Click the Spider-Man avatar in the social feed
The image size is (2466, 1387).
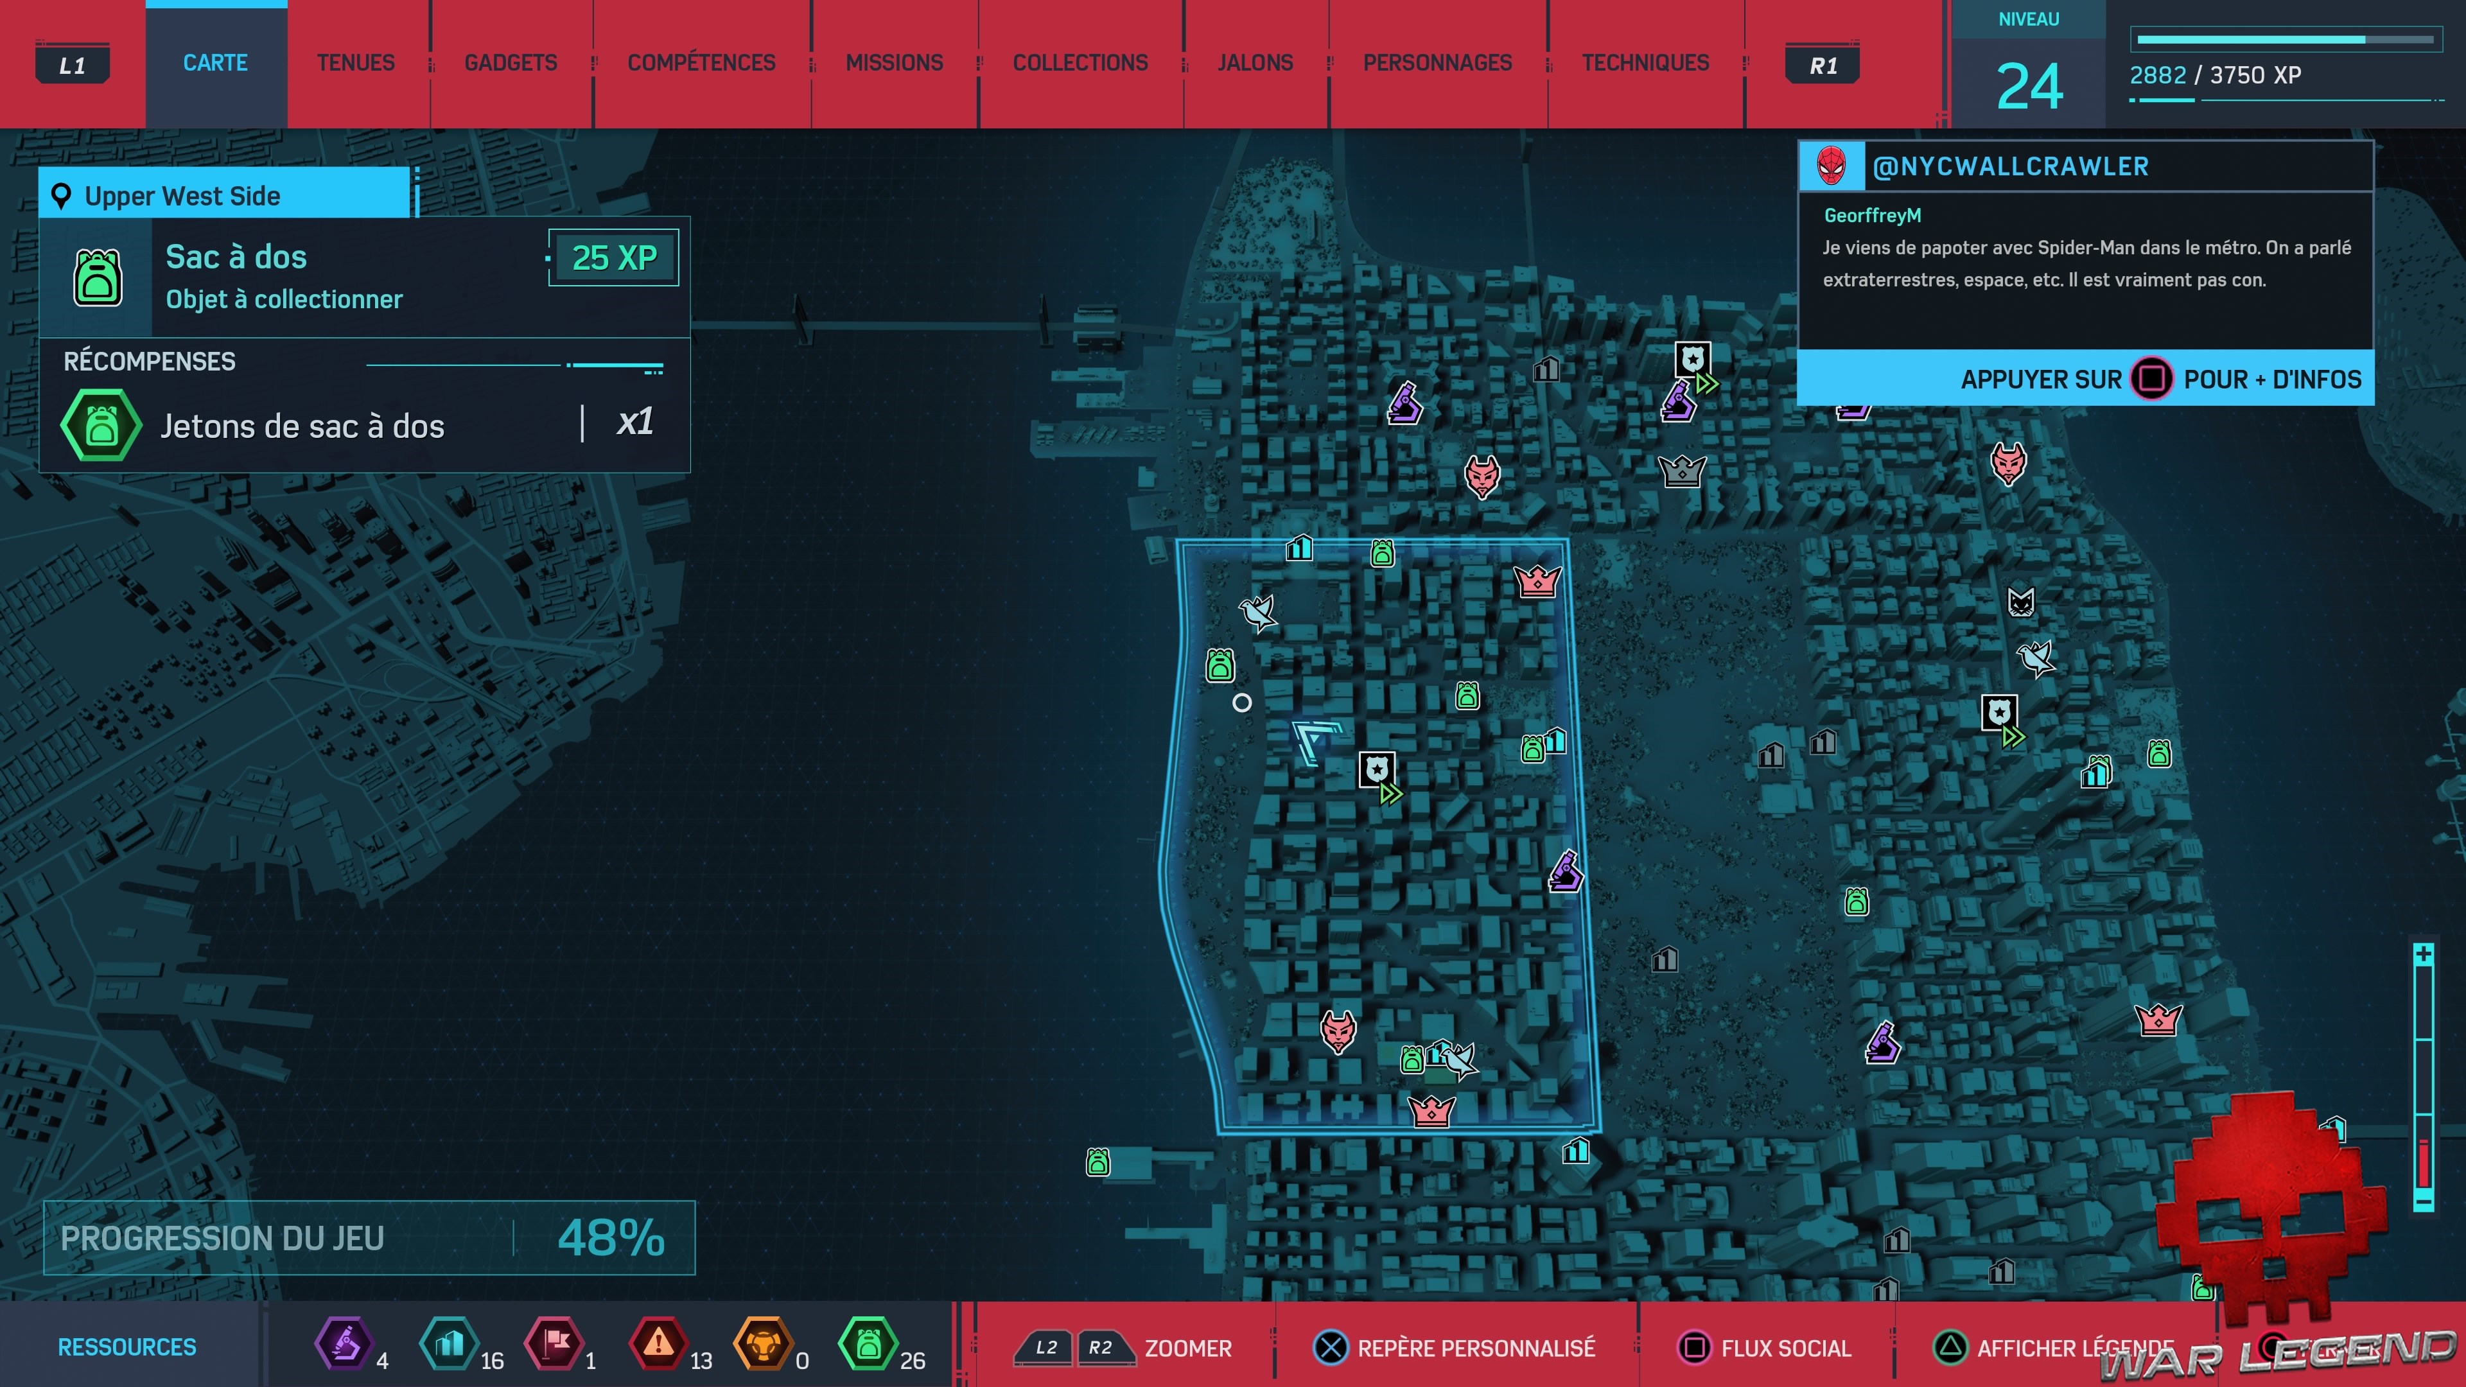coord(1830,166)
